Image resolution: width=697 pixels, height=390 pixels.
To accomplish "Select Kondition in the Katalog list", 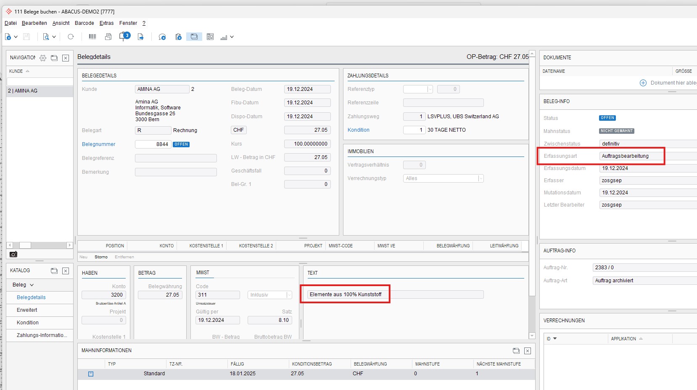I will [x=28, y=323].
